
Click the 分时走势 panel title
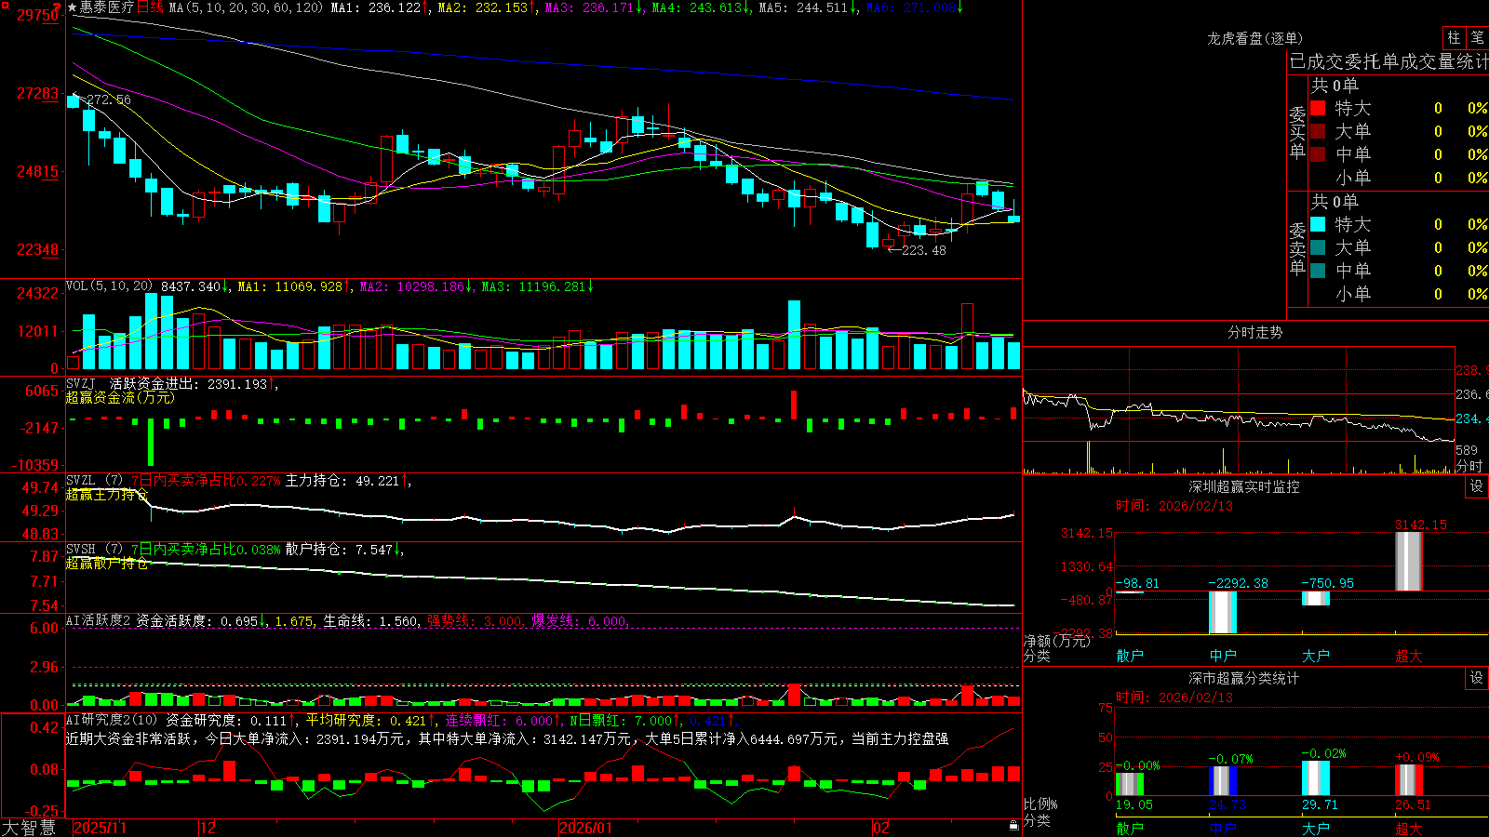[1254, 332]
